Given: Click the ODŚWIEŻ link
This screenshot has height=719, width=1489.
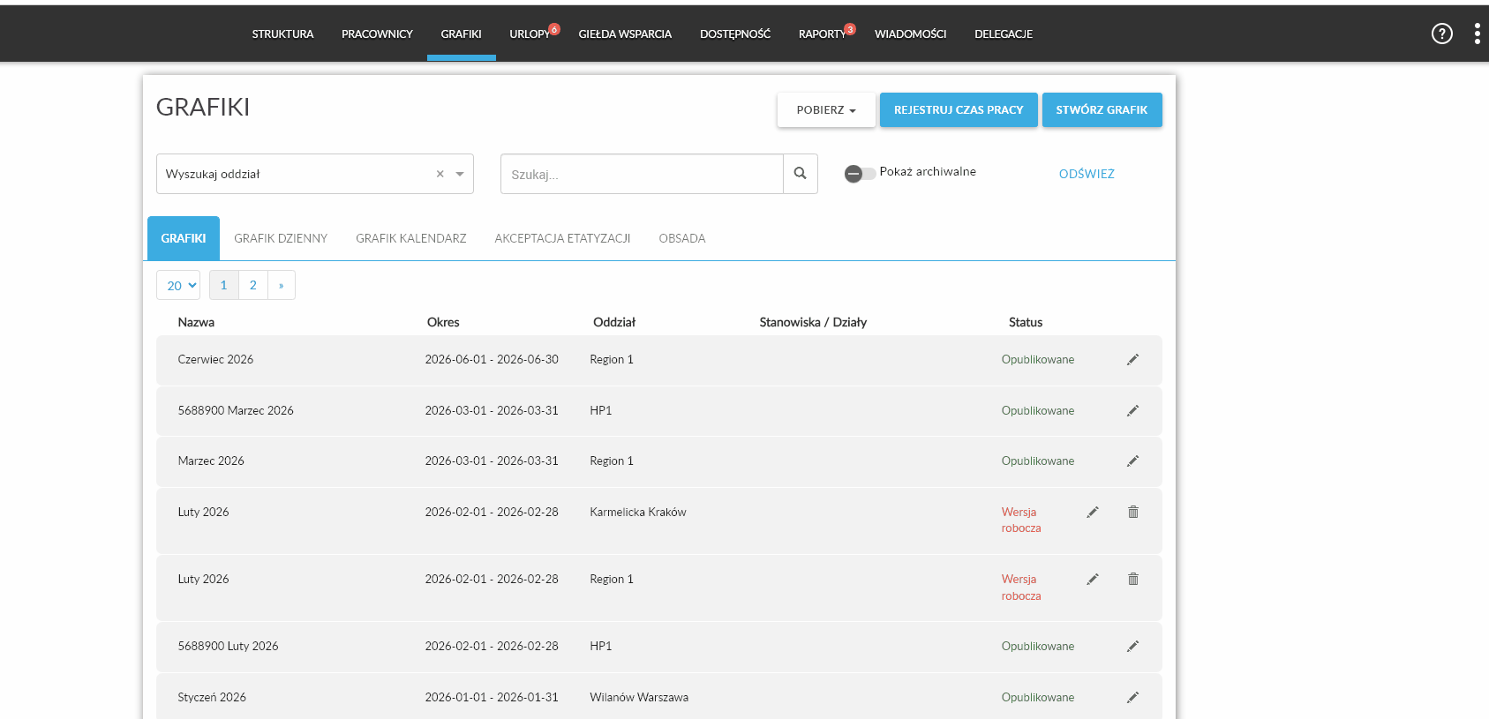Looking at the screenshot, I should click(x=1087, y=174).
